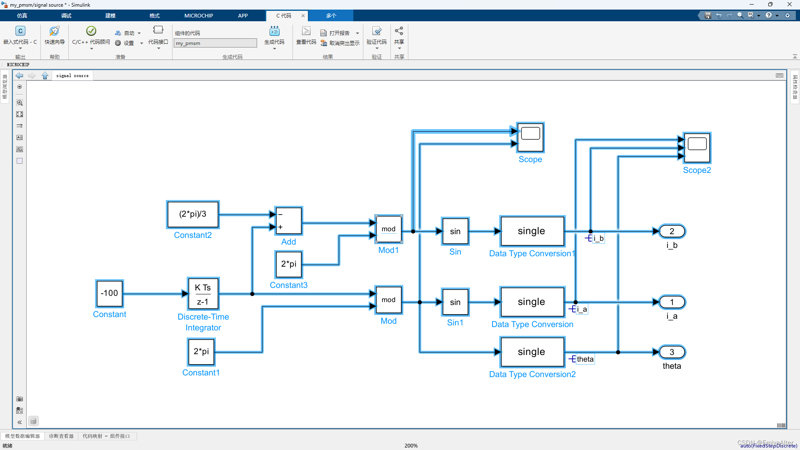The width and height of the screenshot is (800, 450).
Task: Switch to the 建模 ribbon tab
Action: pos(110,15)
